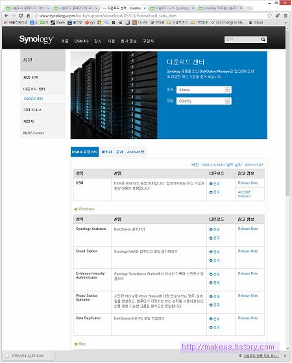Click the browser forward arrow
The image size is (292, 363).
14,16
